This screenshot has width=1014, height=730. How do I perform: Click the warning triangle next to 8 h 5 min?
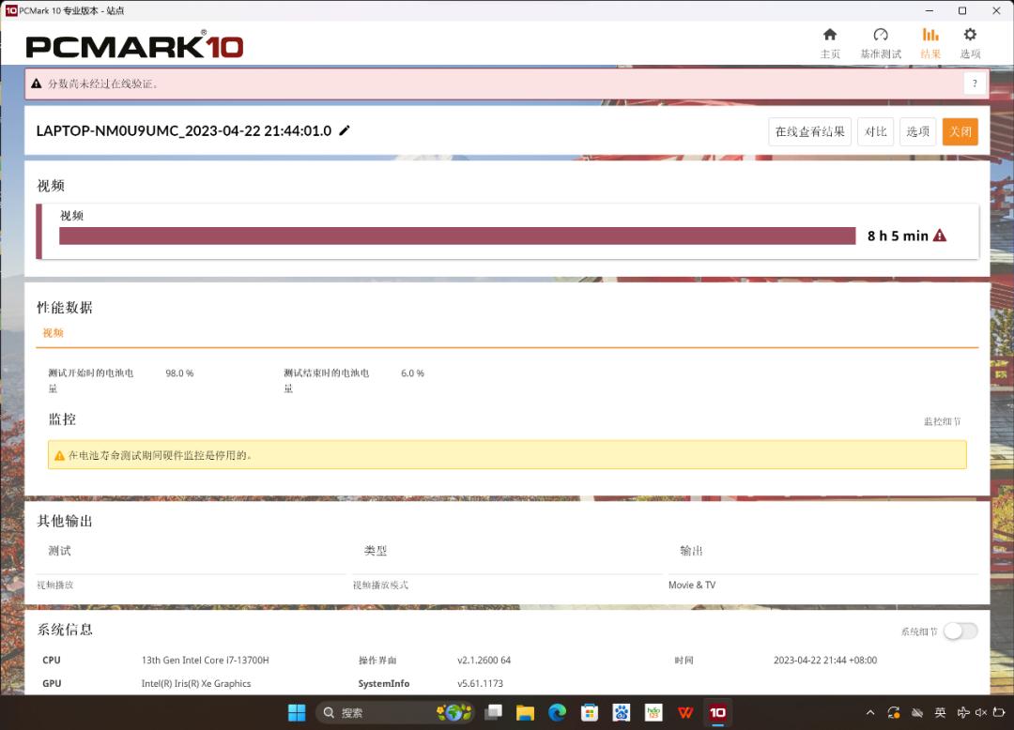(x=940, y=236)
